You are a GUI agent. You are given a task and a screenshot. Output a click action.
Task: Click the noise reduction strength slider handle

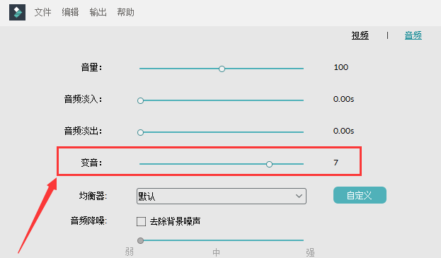coord(140,240)
